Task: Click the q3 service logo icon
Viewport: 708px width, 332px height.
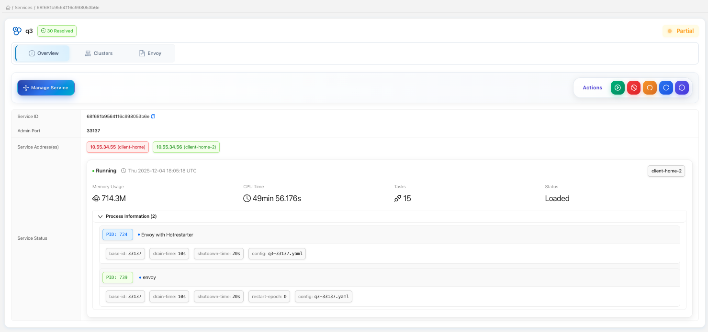Action: click(x=17, y=31)
